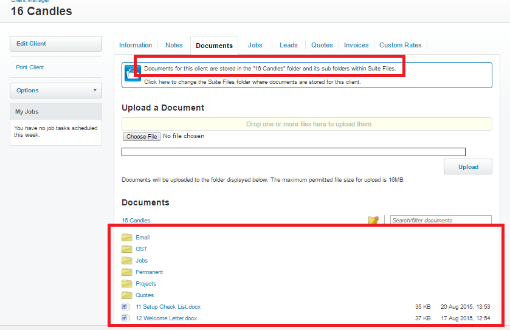
Task: Open the Notes tab
Action: [174, 45]
